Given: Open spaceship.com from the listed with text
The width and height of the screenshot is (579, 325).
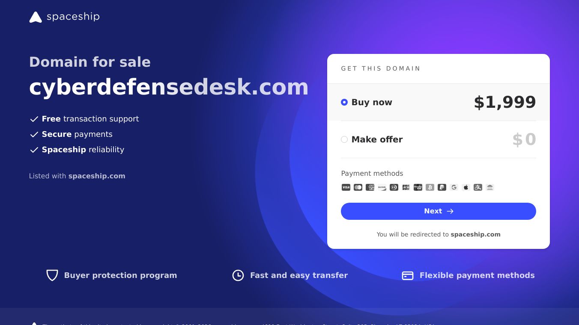Looking at the screenshot, I should [x=97, y=176].
